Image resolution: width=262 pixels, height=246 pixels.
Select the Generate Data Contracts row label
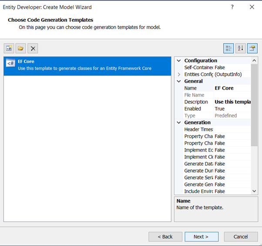(x=198, y=164)
